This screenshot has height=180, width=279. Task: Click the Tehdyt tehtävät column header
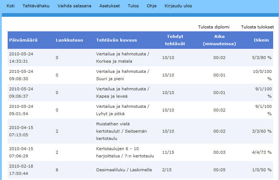(x=175, y=40)
